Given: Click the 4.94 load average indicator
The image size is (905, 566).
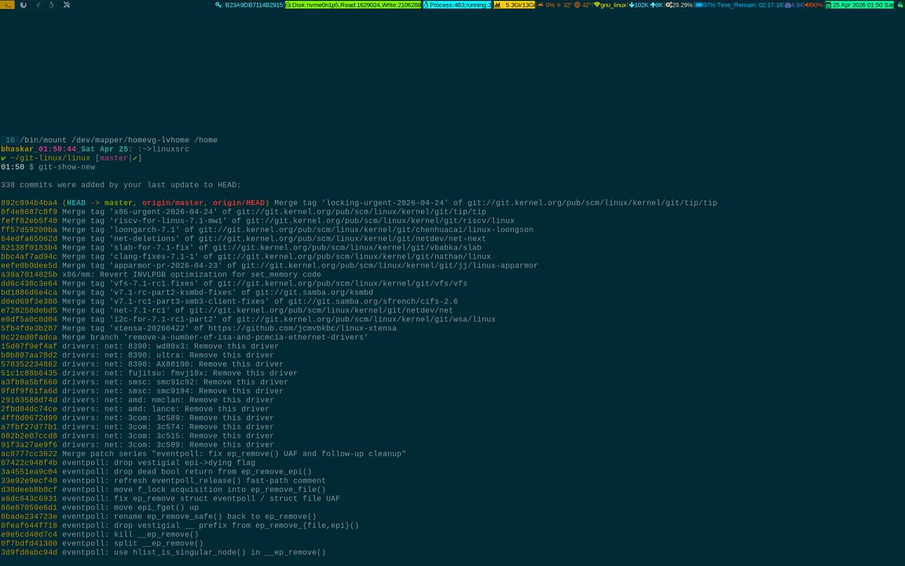Looking at the screenshot, I should (x=794, y=5).
